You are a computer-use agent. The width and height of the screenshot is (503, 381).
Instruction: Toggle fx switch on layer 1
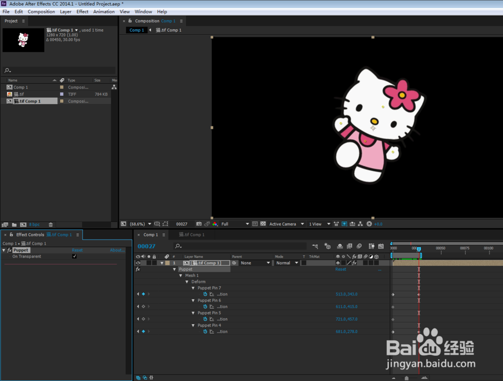[355, 263]
